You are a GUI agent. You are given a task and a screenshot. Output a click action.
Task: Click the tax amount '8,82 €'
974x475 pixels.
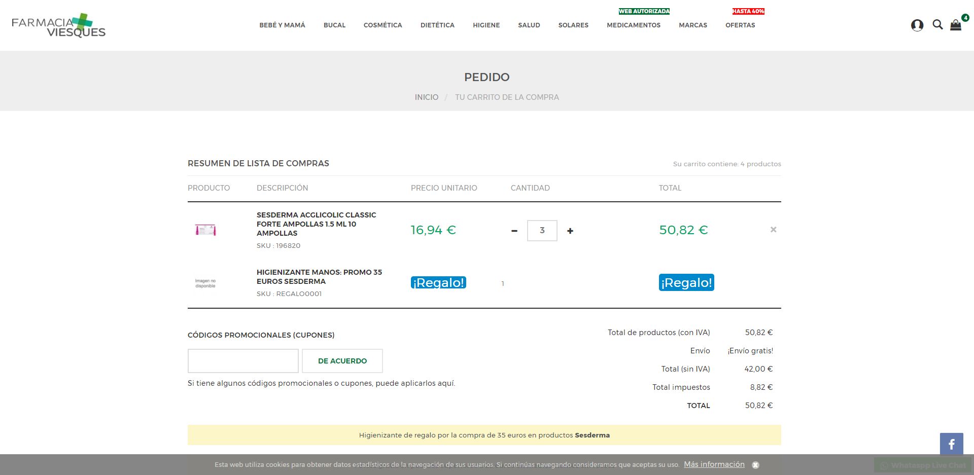point(761,387)
